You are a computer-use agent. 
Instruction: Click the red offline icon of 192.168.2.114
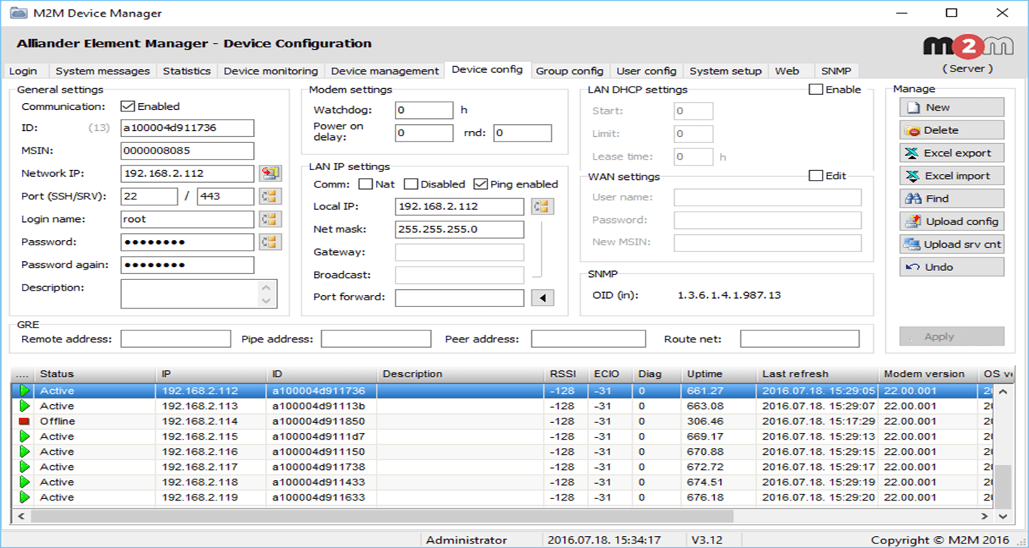pos(25,421)
